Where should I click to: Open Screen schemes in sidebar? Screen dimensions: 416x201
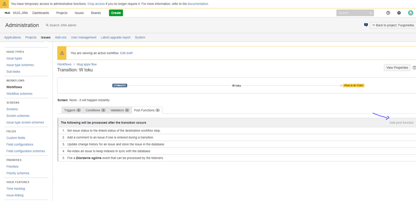[x=18, y=116]
